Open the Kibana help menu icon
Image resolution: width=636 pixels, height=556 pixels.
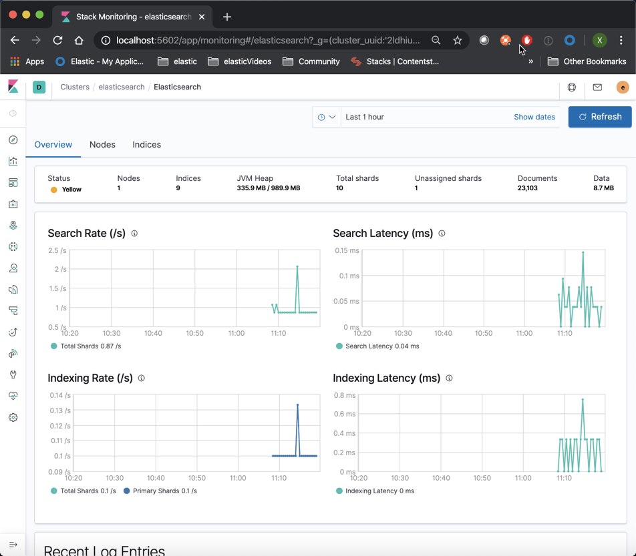[571, 87]
